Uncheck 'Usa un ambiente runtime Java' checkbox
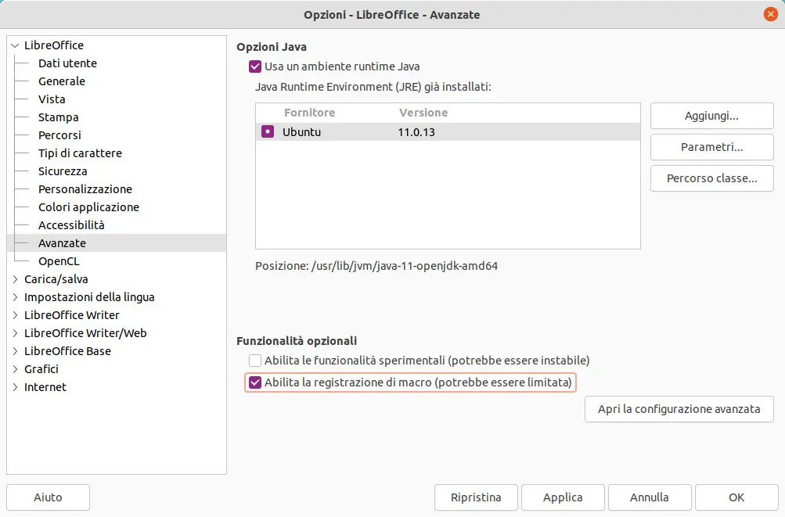Screen dimensions: 785x517 [x=255, y=66]
